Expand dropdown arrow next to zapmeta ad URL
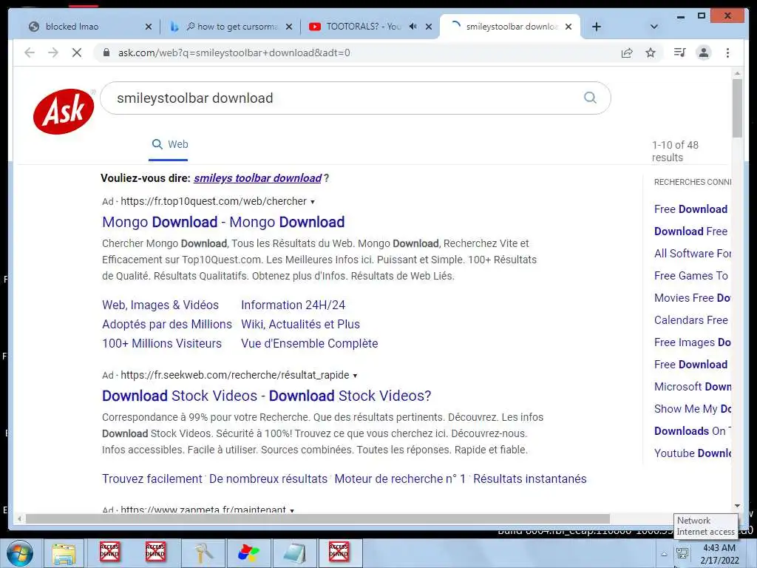 291,510
